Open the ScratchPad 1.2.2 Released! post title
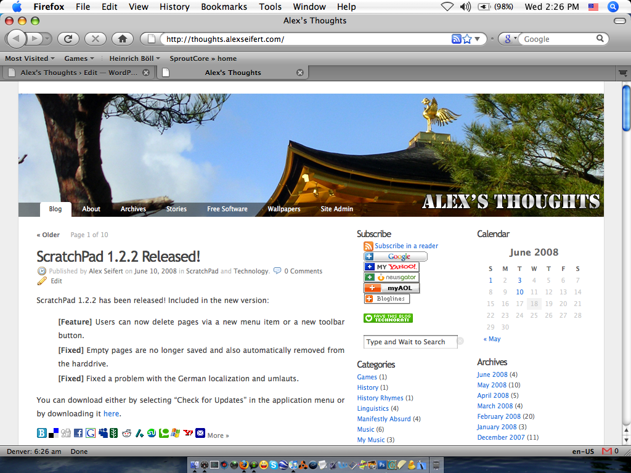The width and height of the screenshot is (631, 473). point(118,256)
